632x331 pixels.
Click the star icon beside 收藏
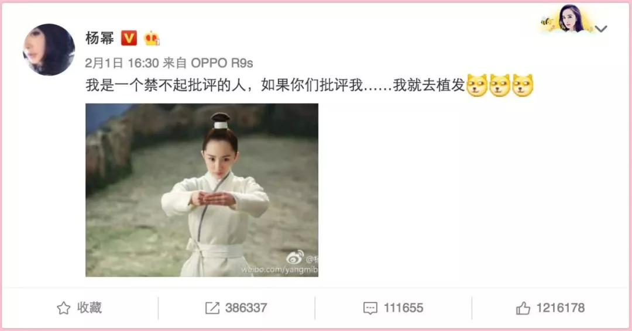pyautogui.click(x=63, y=308)
